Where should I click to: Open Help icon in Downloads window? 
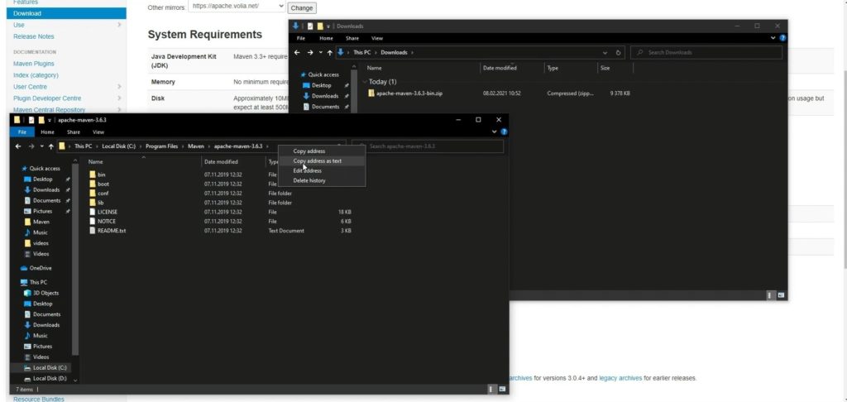[782, 38]
